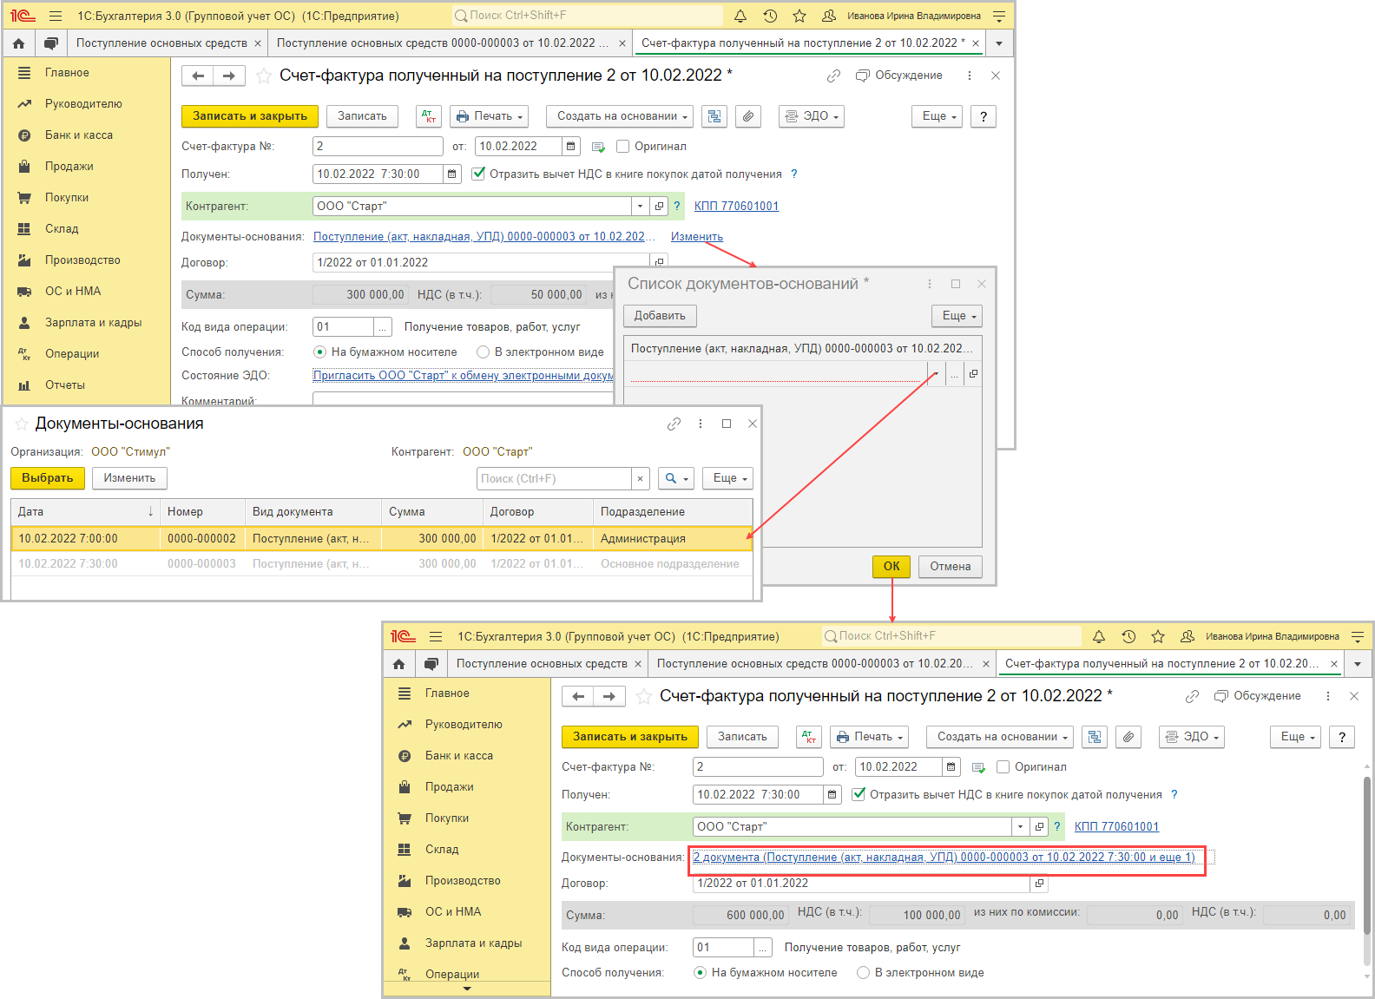Click the green arrow icon next to the от date, top window
The image size is (1375, 999).
point(598,147)
